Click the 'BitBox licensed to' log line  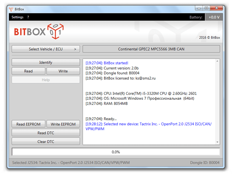click(120, 78)
